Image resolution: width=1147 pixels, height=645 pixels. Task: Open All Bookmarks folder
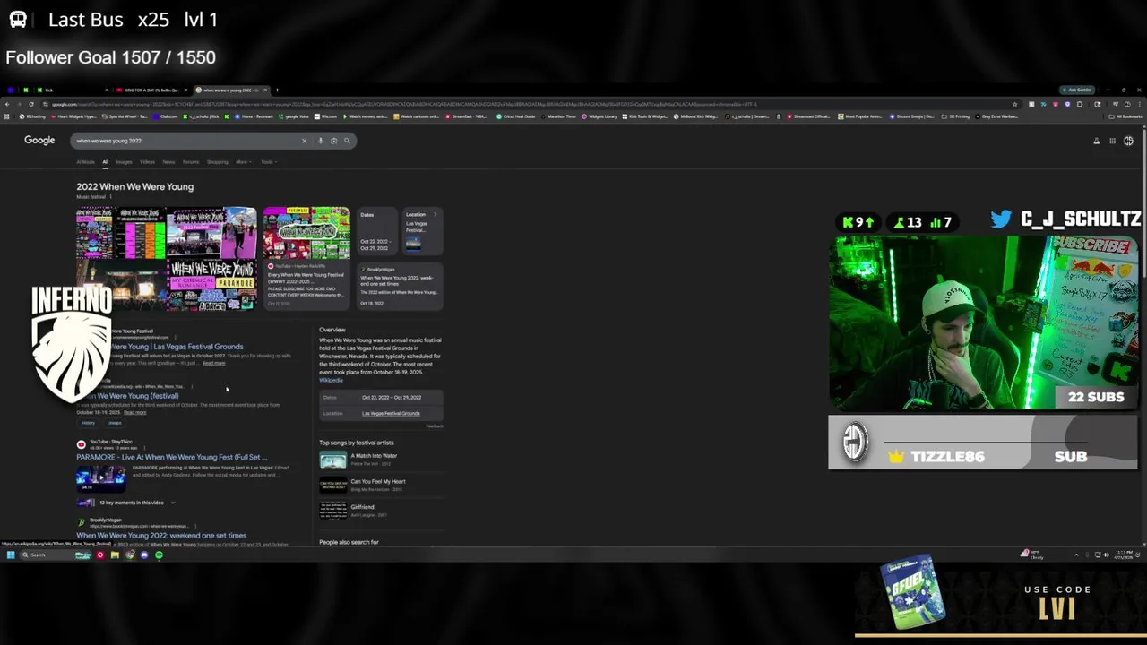(1125, 116)
